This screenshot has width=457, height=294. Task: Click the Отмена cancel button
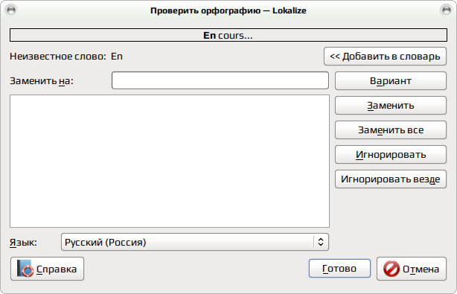(x=412, y=269)
